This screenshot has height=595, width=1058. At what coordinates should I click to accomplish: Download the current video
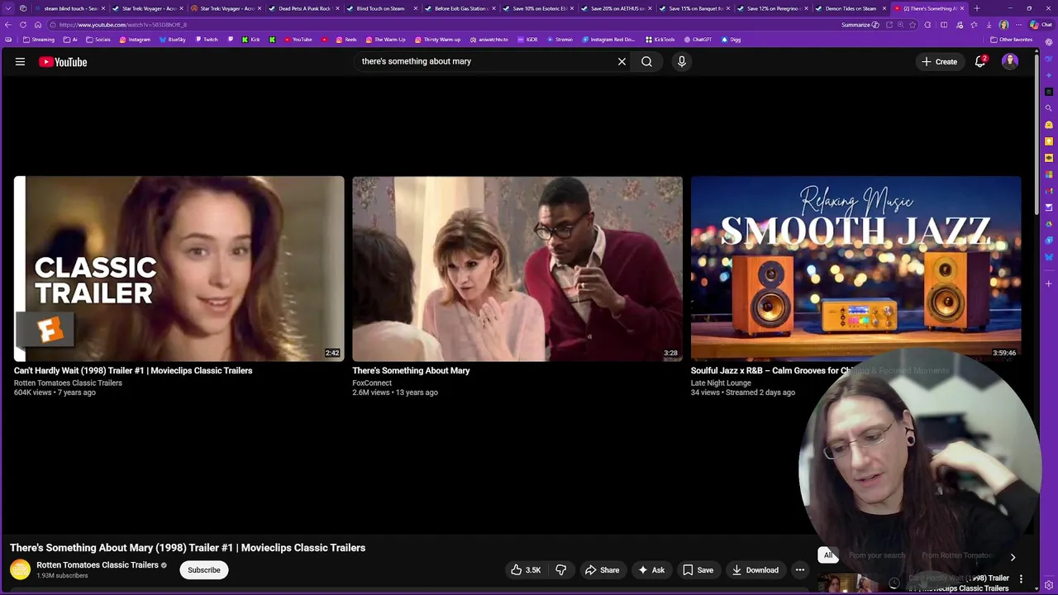(755, 569)
